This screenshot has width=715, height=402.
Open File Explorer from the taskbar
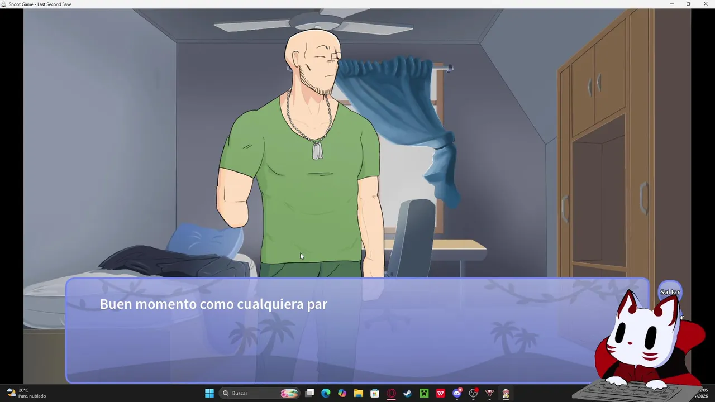coord(359,393)
